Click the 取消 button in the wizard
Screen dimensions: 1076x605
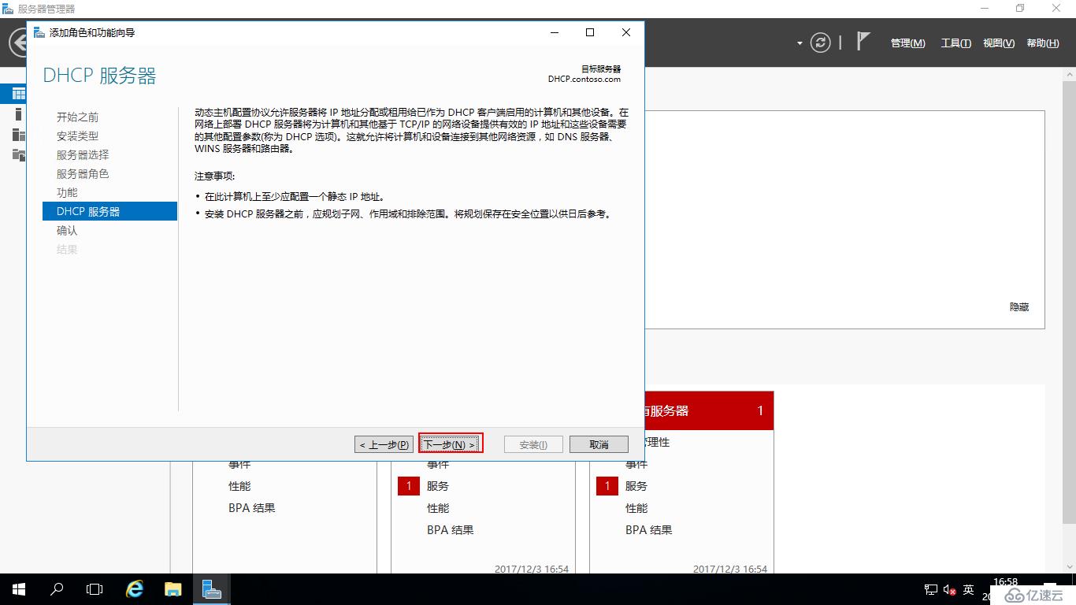(599, 444)
